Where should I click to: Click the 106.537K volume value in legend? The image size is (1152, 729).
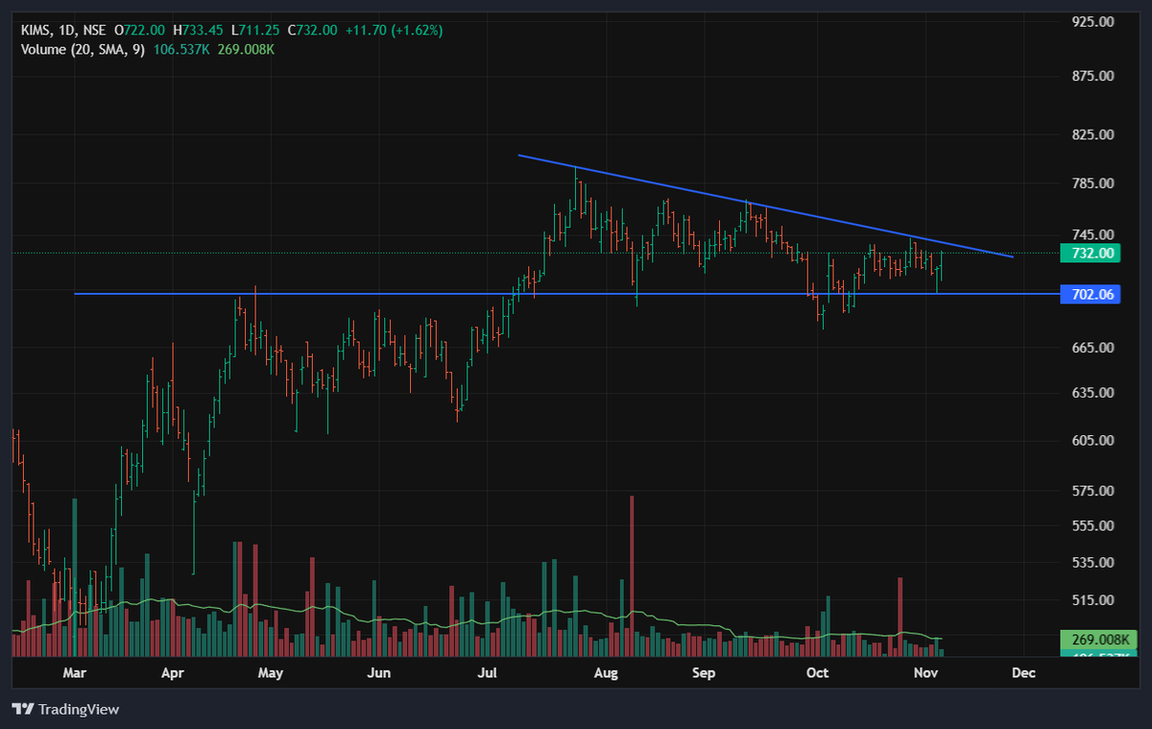[x=180, y=49]
